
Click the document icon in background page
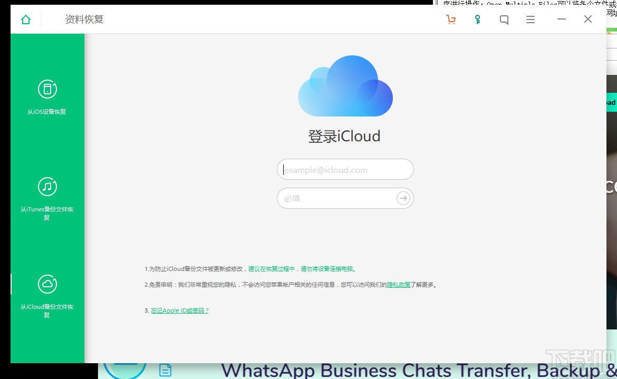point(165,371)
